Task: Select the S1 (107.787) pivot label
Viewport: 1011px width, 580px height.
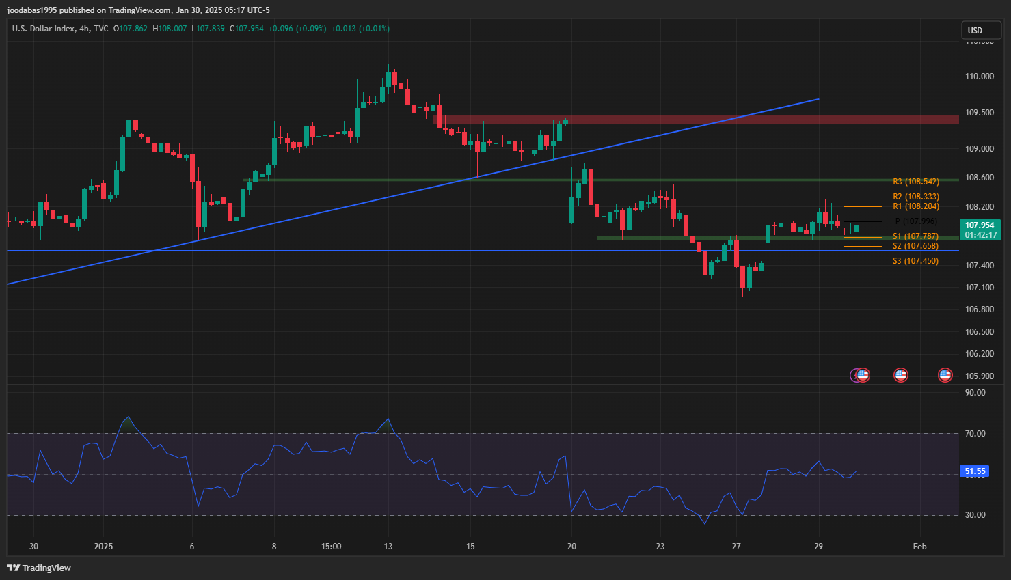Action: click(916, 236)
